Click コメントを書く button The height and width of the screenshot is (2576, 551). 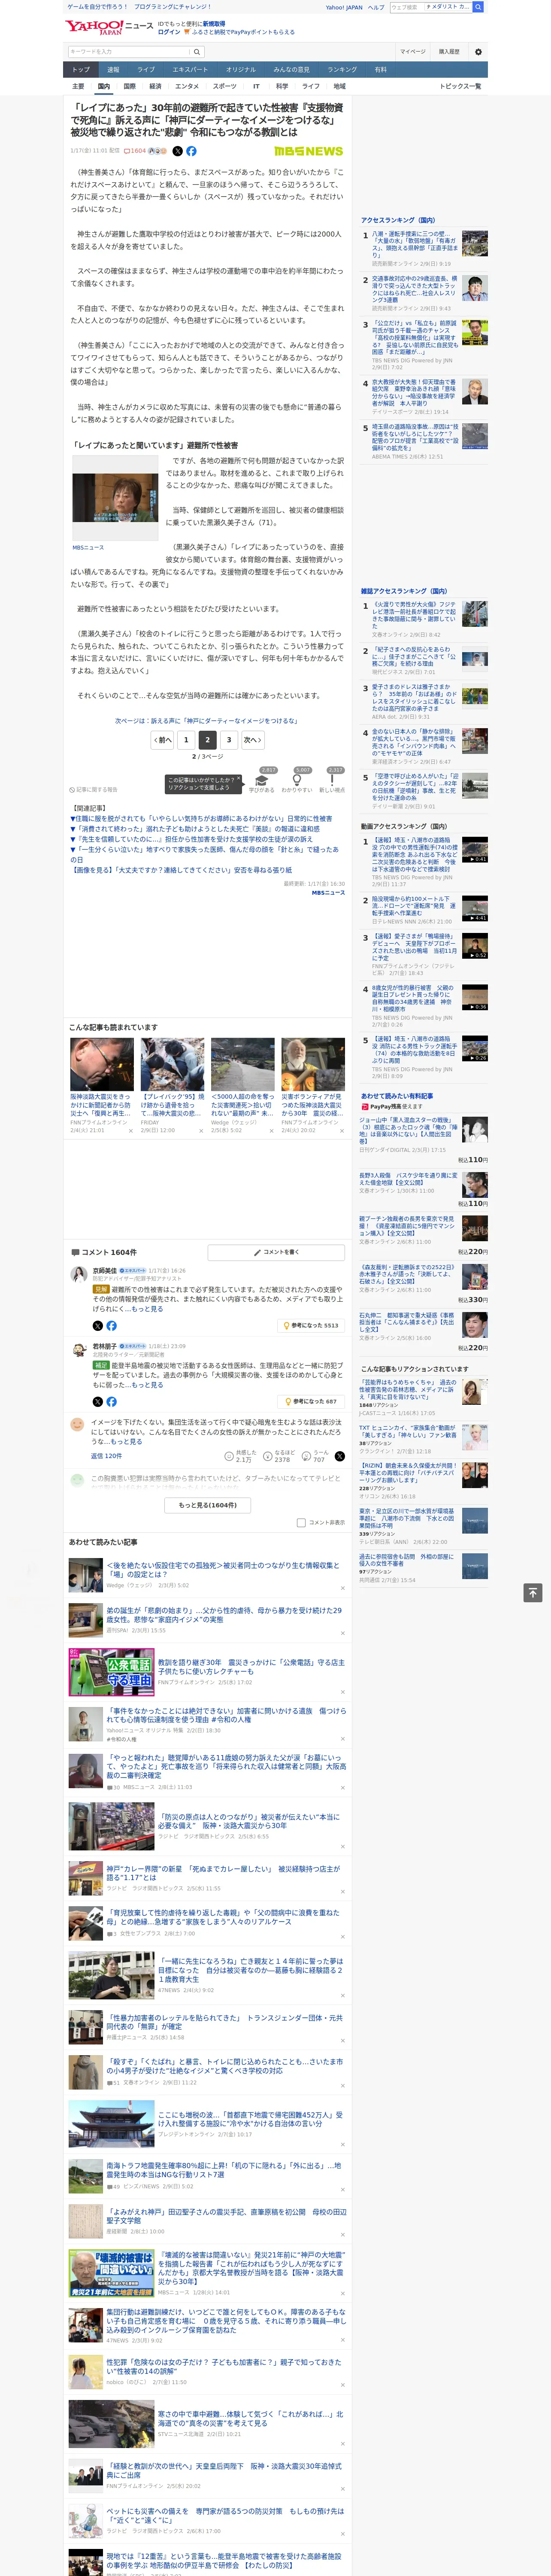(276, 1252)
